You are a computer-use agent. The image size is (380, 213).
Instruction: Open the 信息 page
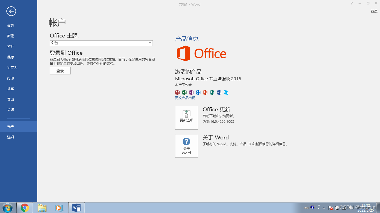(19, 25)
